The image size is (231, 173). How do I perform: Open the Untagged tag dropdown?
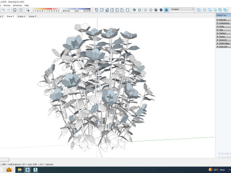182,9
